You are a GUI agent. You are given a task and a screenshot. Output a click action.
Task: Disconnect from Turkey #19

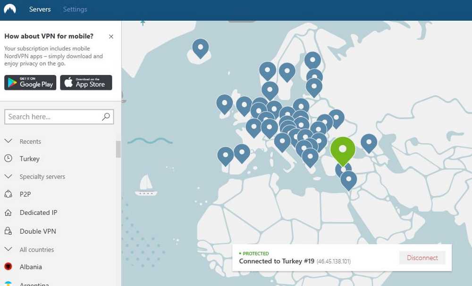422,258
